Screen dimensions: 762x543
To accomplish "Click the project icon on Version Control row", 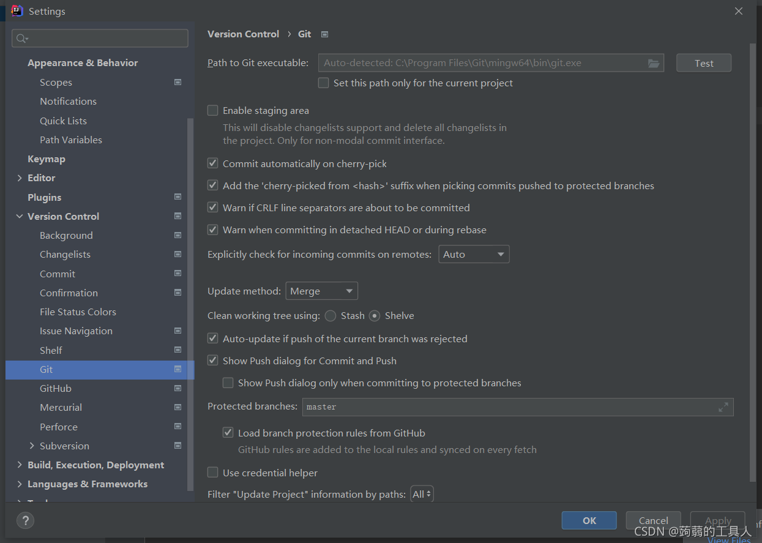I will (178, 216).
